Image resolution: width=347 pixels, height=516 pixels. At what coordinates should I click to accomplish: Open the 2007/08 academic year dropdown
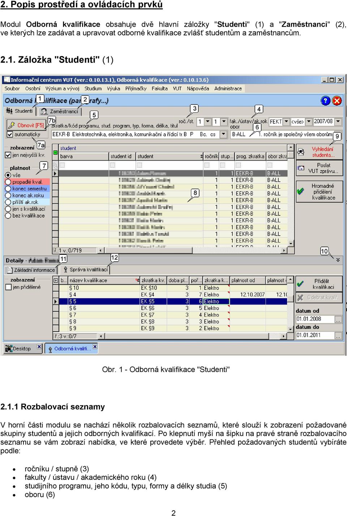pos(338,122)
